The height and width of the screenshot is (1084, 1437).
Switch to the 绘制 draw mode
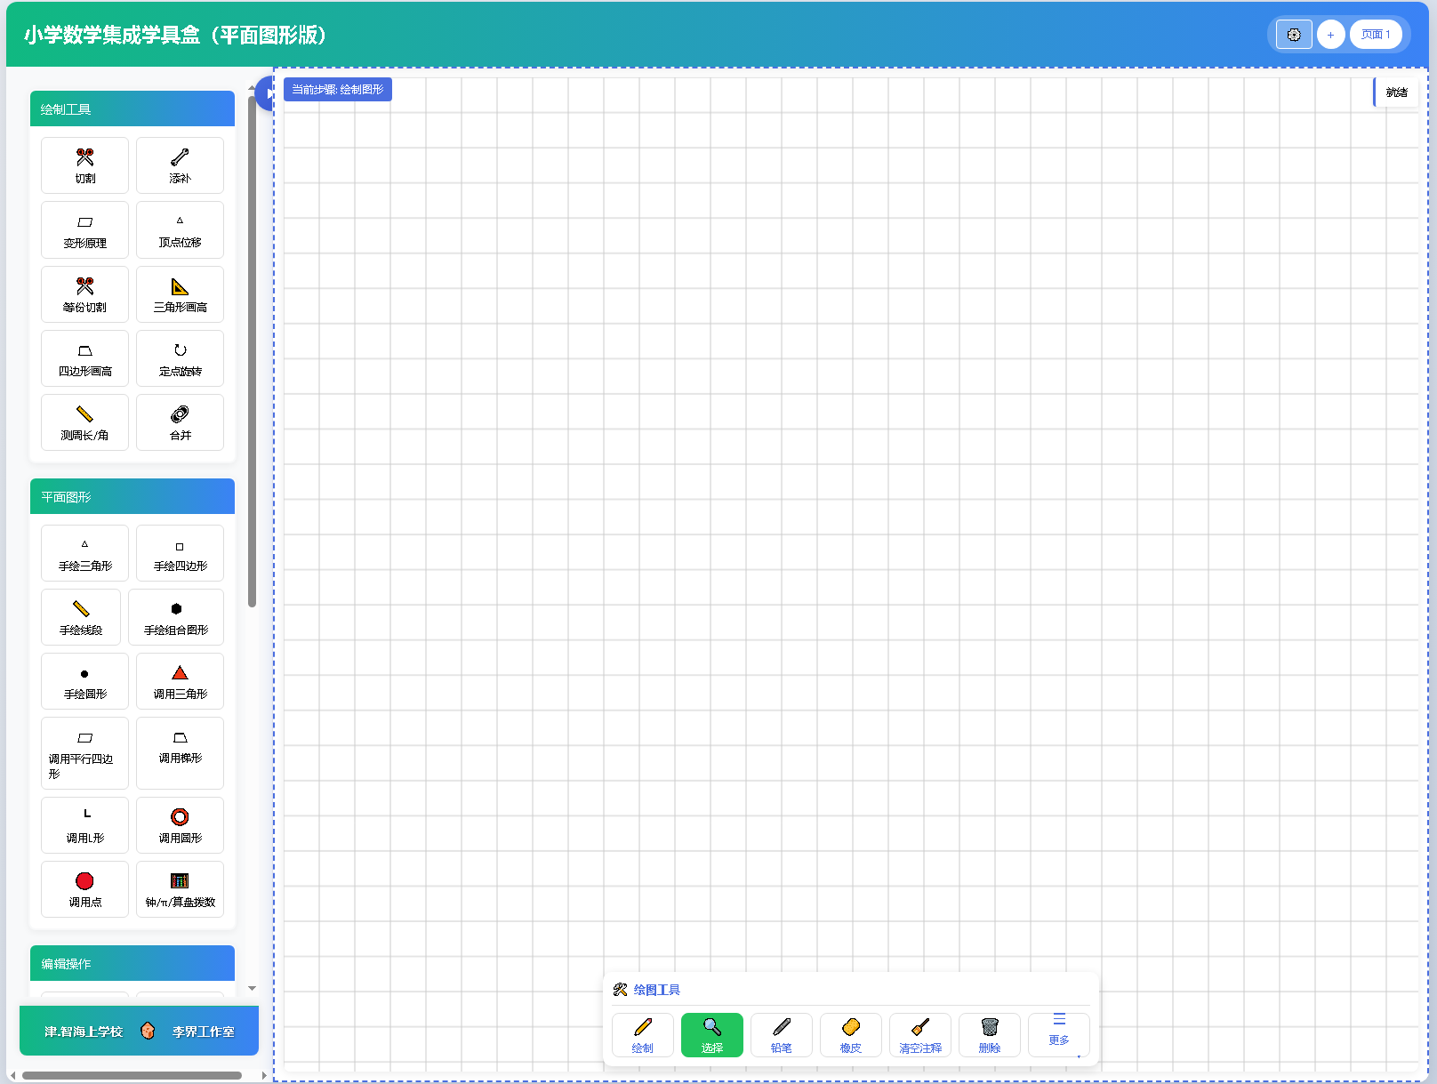coord(643,1035)
